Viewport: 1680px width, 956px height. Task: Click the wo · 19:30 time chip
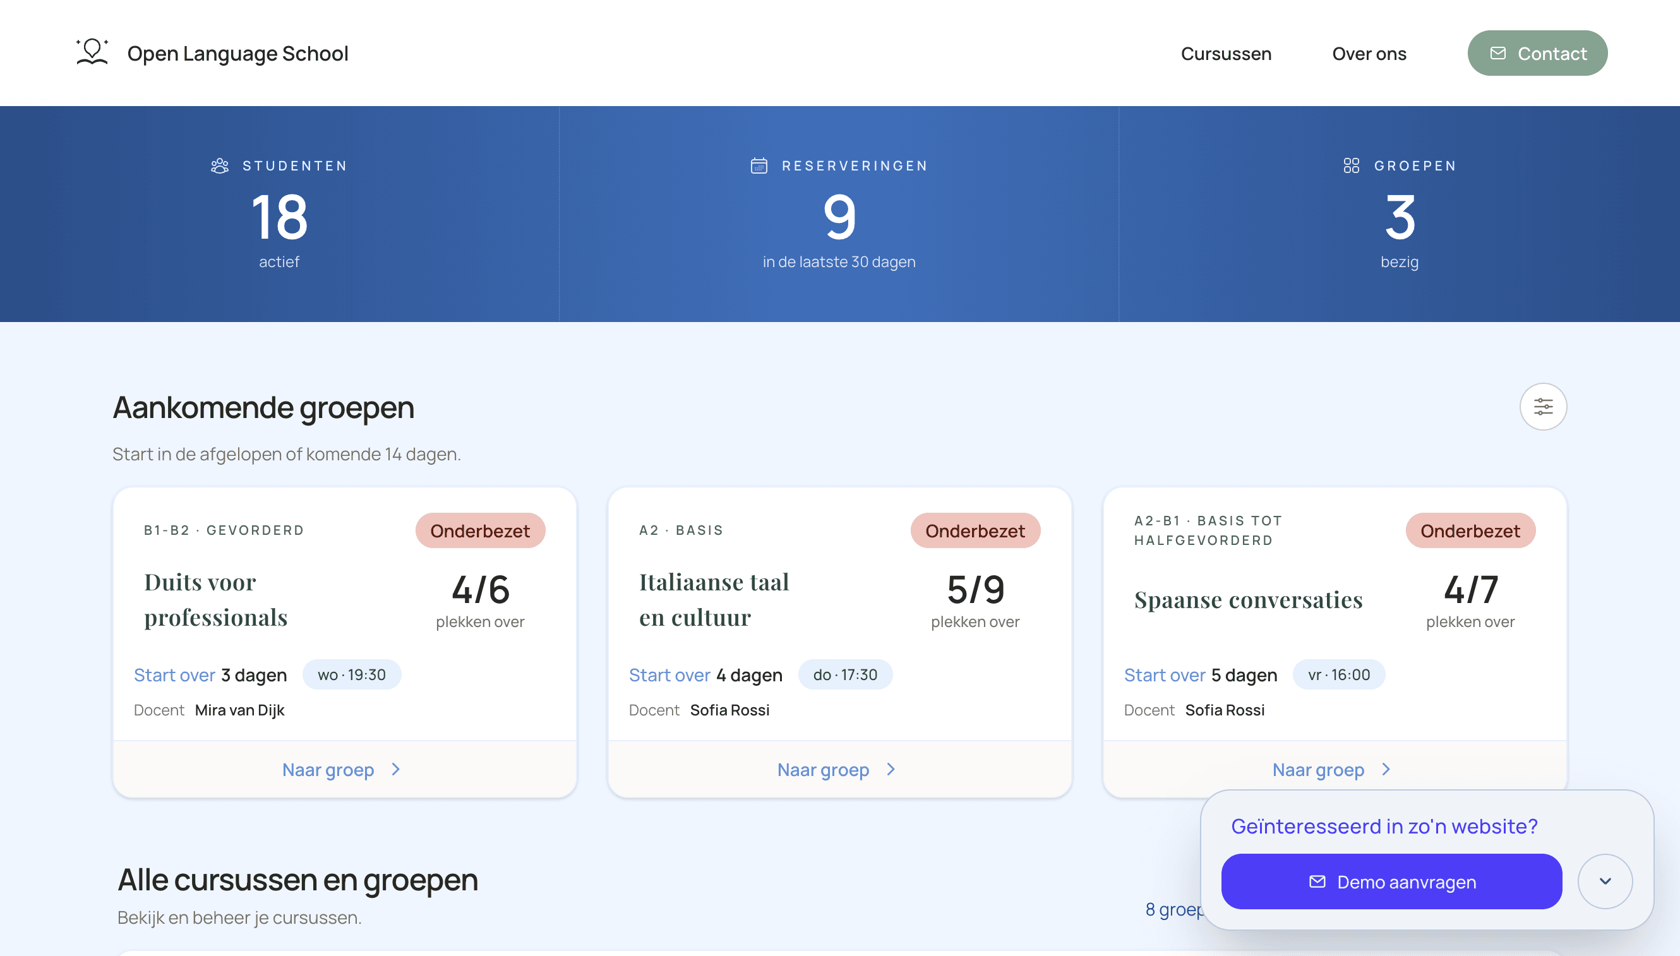point(351,674)
